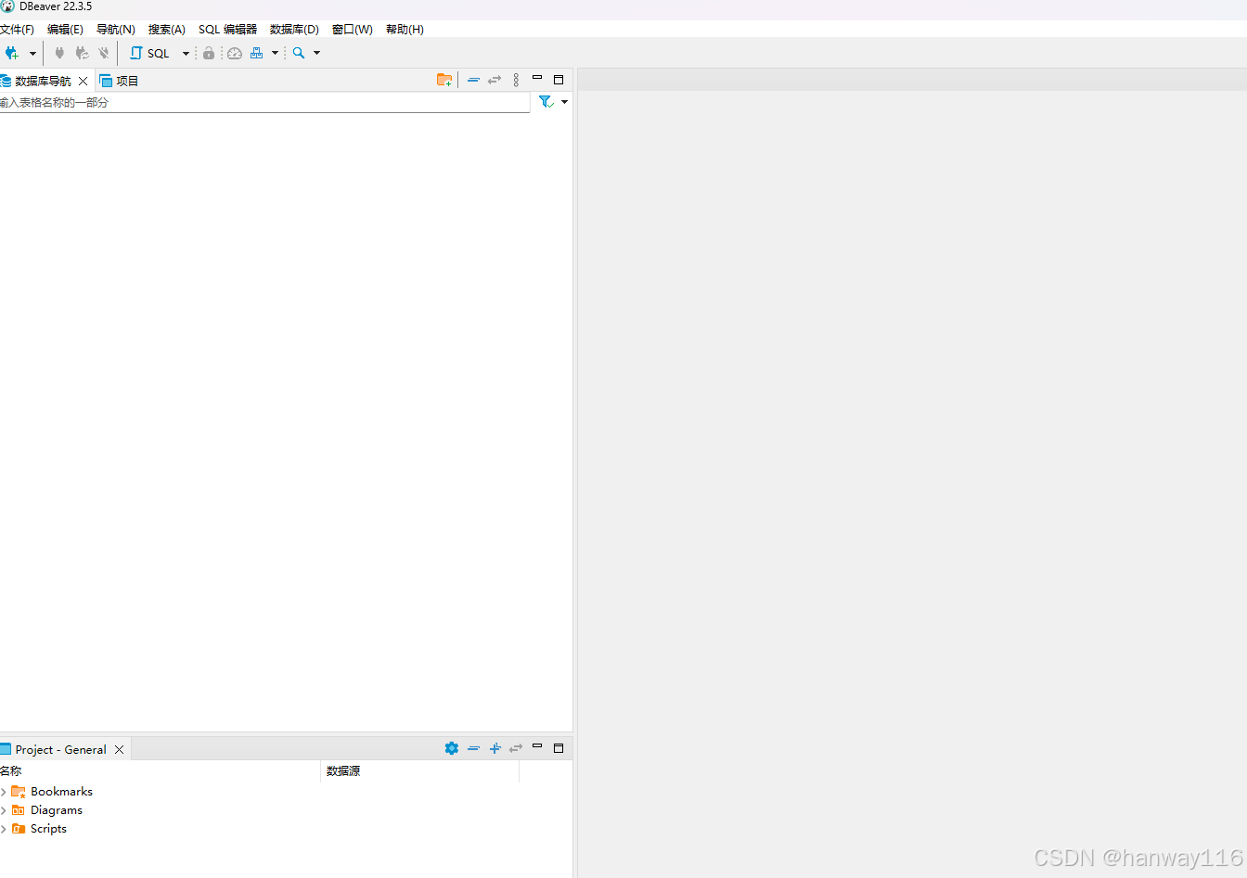Switch to the 项目 tab

coord(119,81)
